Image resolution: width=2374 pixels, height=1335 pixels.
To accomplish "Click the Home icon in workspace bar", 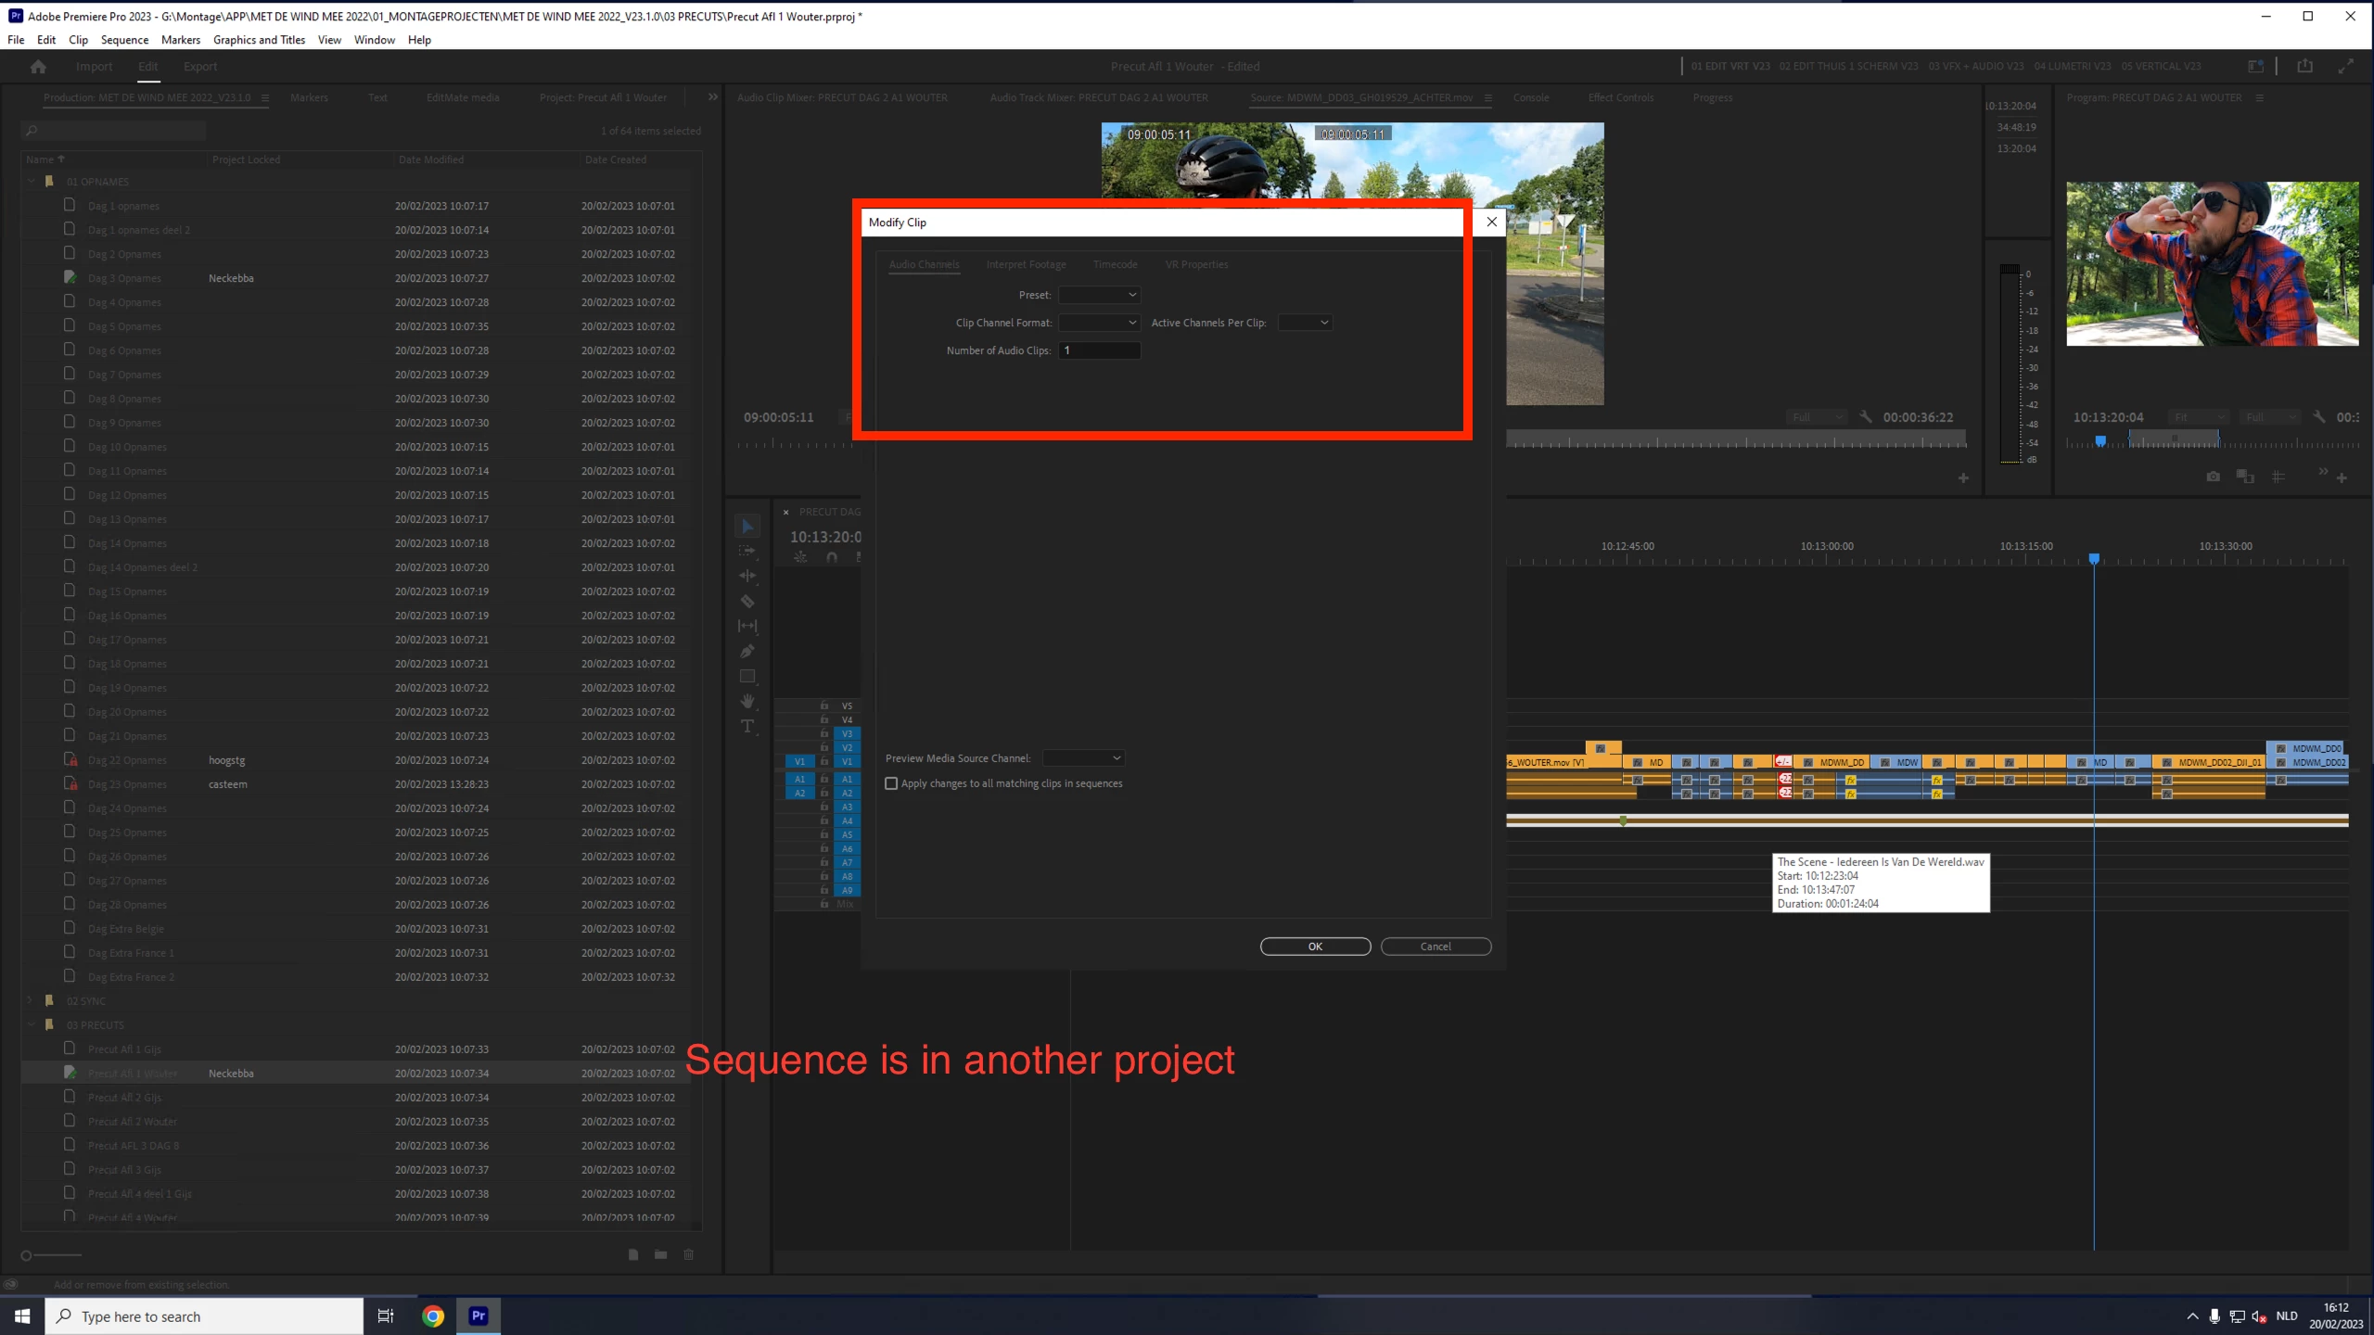I will [38, 67].
